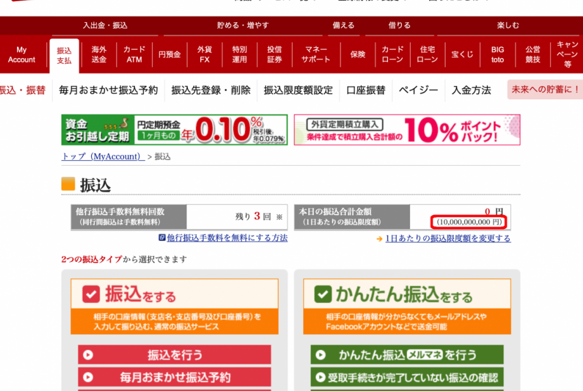Open the 外貨FX menu item
This screenshot has height=391, width=583.
coord(204,55)
